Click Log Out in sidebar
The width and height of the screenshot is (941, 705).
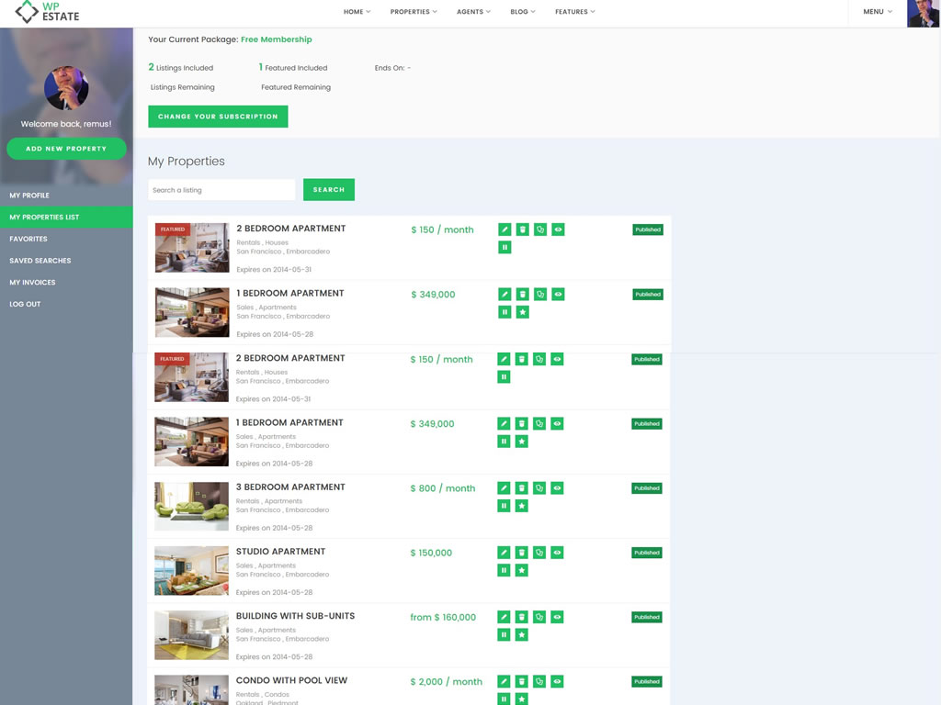pyautogui.click(x=66, y=304)
